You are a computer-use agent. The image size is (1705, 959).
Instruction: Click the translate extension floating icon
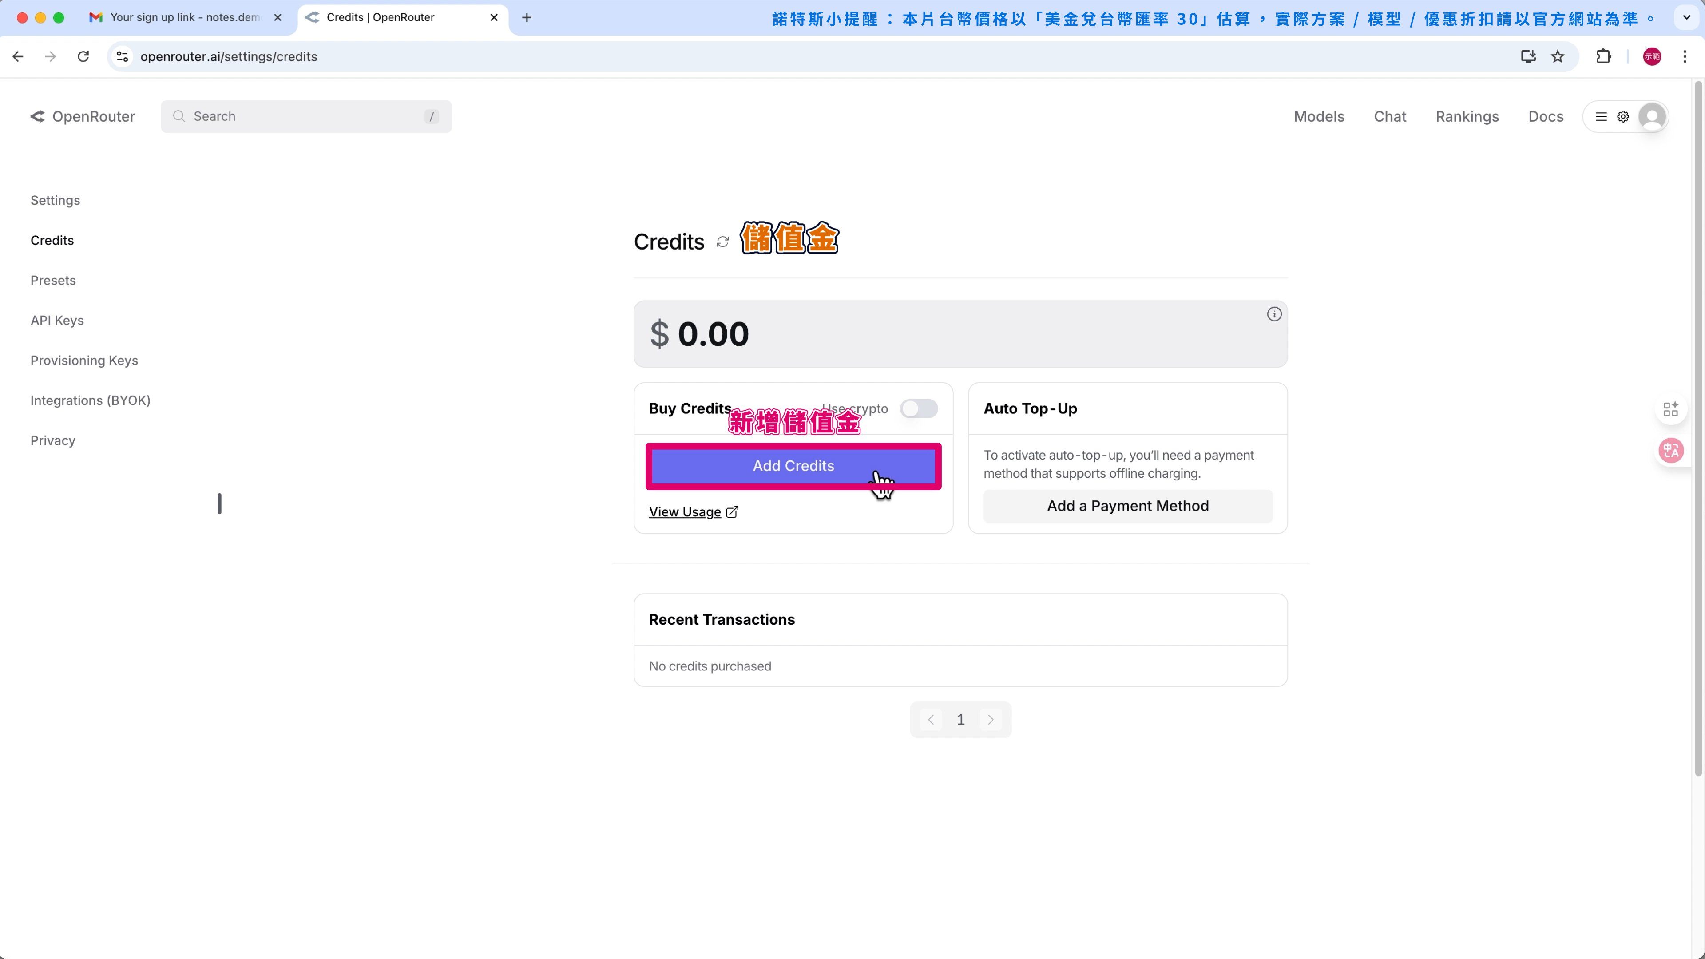[1671, 451]
